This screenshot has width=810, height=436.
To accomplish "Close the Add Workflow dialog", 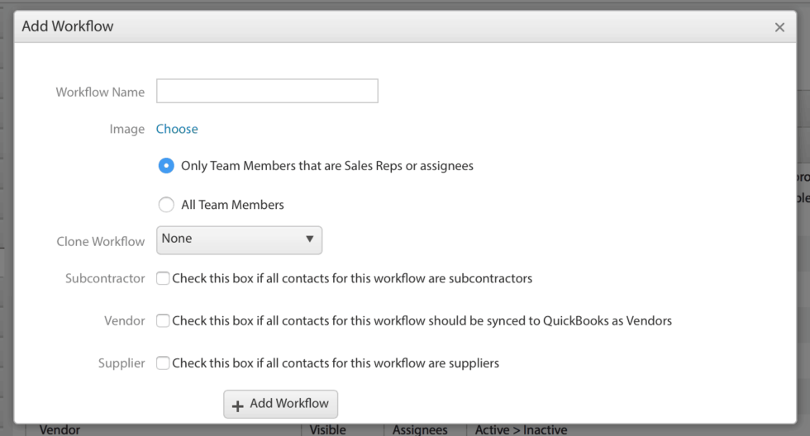I will click(779, 27).
